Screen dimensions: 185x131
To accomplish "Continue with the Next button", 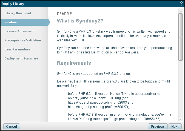I will click(175, 127).
